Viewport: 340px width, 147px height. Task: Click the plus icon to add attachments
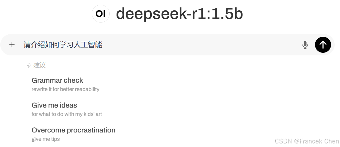pyautogui.click(x=12, y=45)
